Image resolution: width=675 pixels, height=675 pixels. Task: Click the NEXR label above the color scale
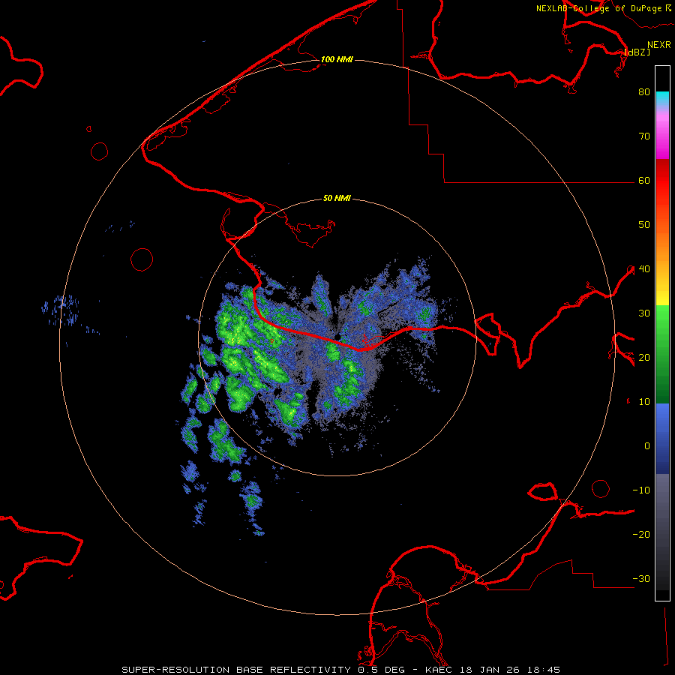click(659, 45)
